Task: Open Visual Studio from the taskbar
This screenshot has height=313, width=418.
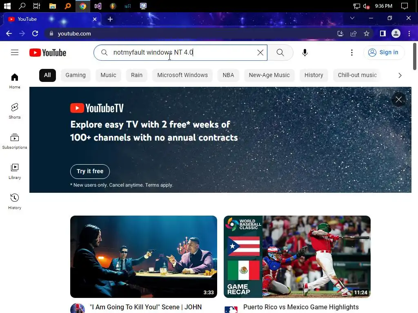Action: tap(98, 6)
